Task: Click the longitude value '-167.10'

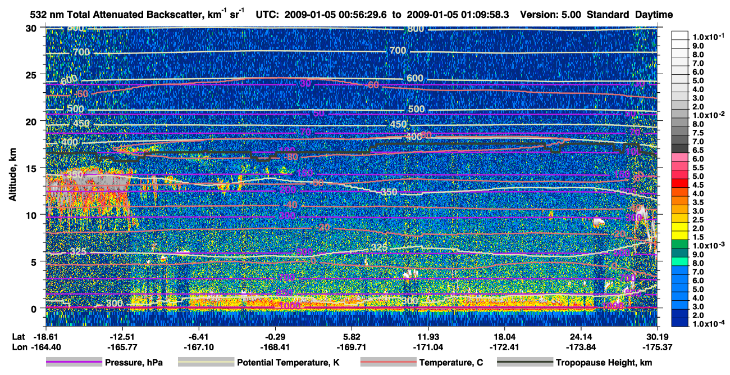Action: [198, 347]
